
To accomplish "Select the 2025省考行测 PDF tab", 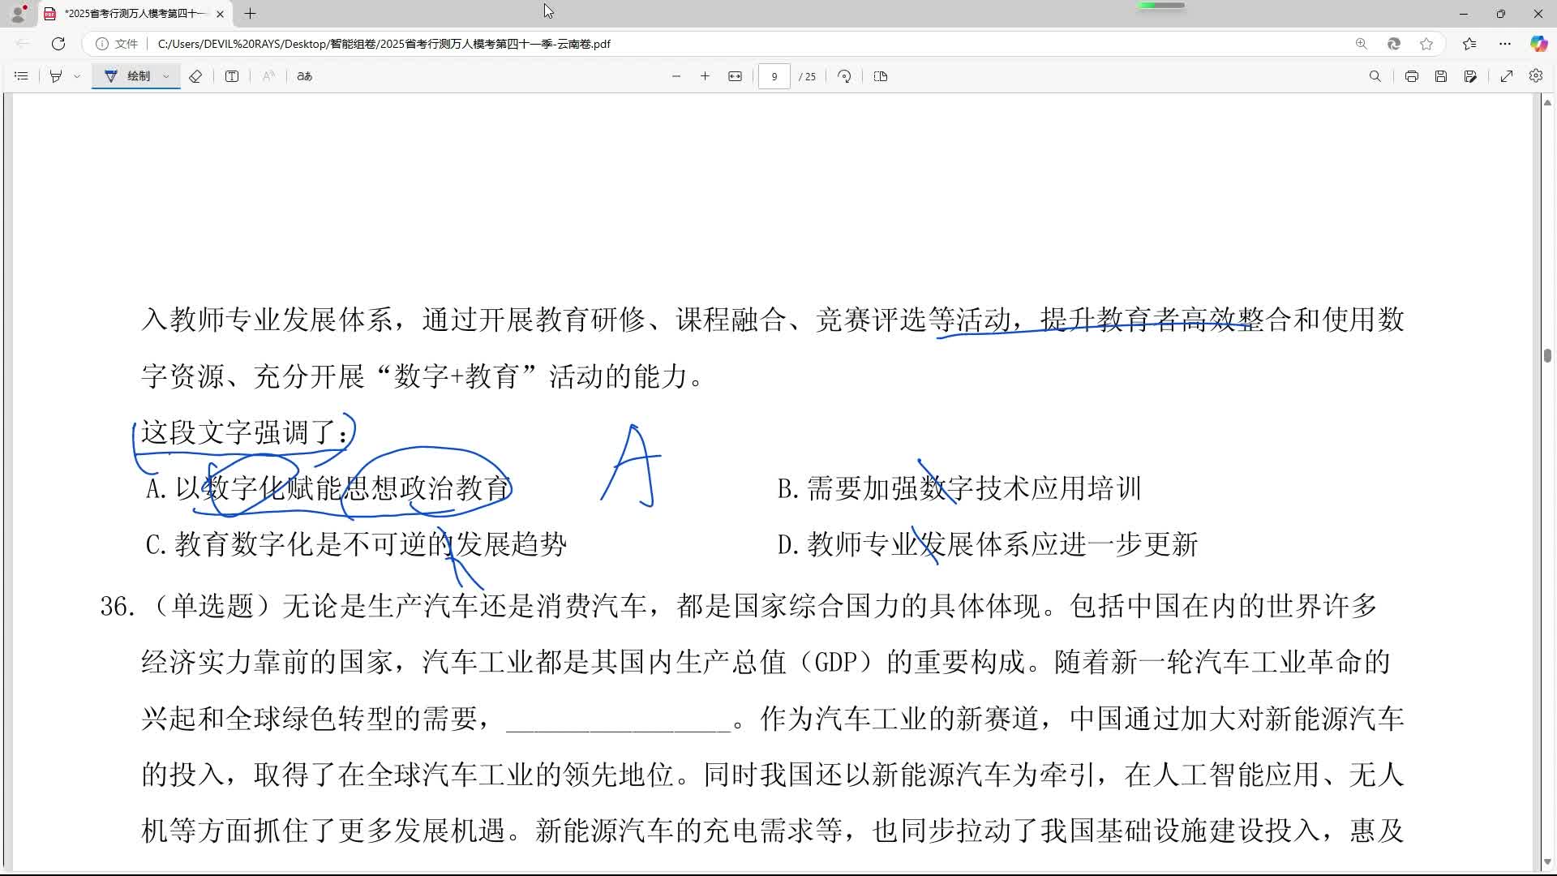I will click(x=134, y=14).
